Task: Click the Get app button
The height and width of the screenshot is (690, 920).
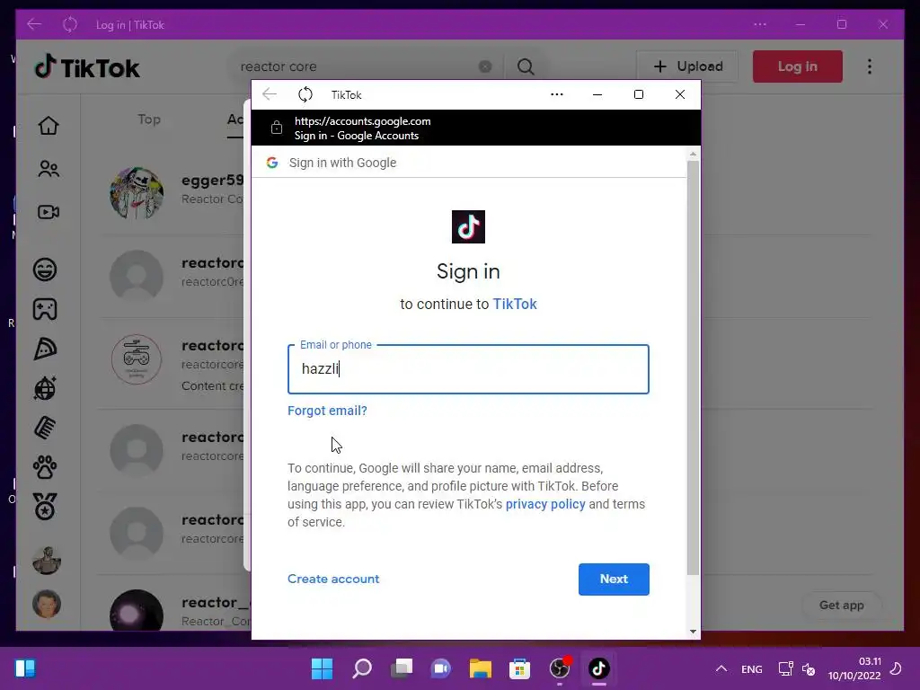Action: (841, 605)
